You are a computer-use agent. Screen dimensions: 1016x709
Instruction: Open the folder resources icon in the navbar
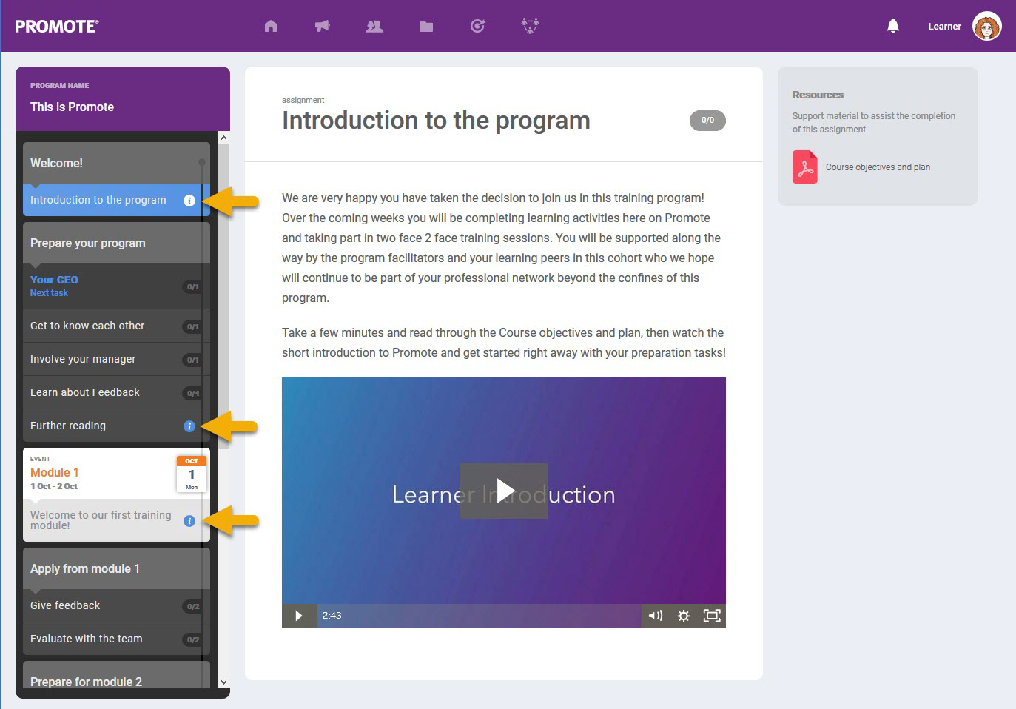tap(425, 25)
